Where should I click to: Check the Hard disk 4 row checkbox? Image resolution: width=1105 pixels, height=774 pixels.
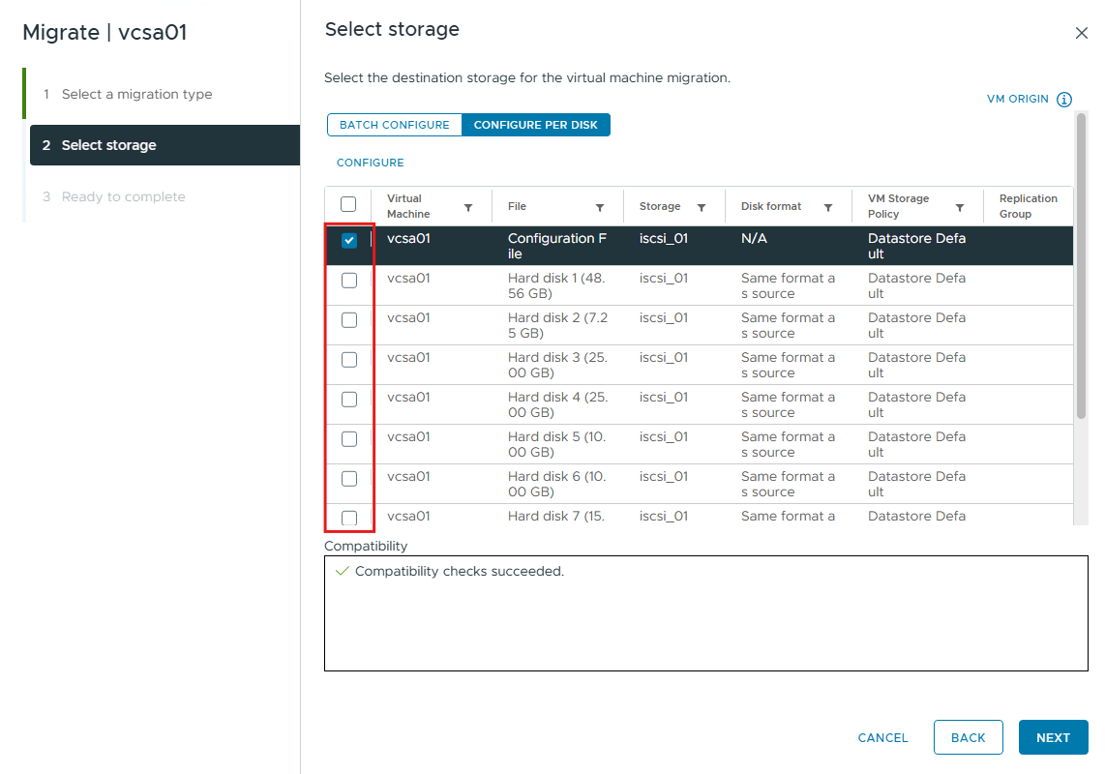pyautogui.click(x=349, y=400)
